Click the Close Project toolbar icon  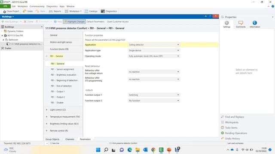(x=5, y=12)
